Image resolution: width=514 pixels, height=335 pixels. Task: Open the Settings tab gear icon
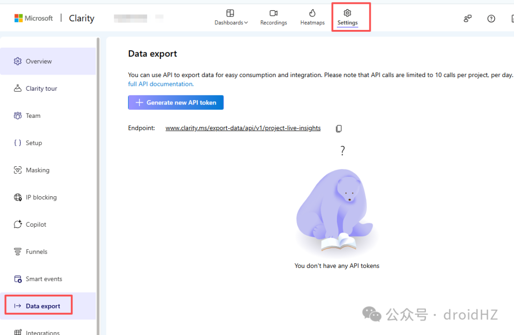(347, 13)
